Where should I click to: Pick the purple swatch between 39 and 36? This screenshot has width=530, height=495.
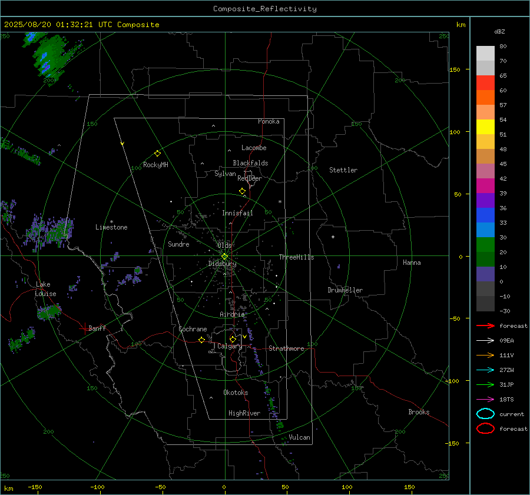485,201
